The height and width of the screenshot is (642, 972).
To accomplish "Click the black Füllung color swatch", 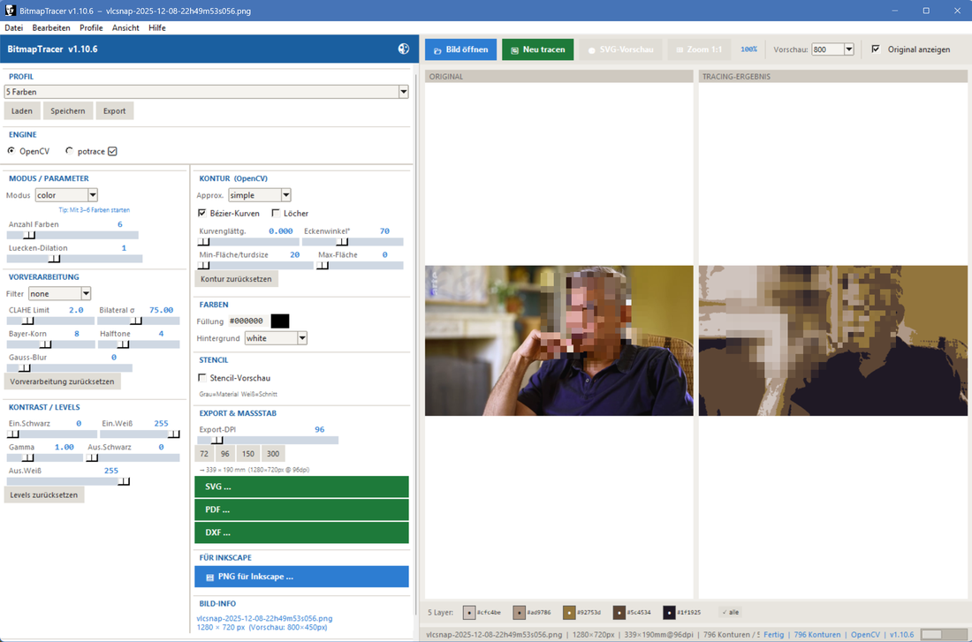I will click(x=279, y=321).
